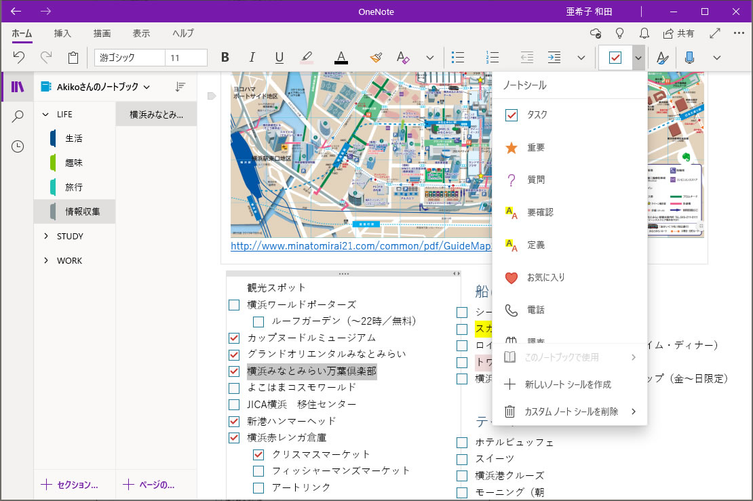Open the search magnifier in sidebar
The width and height of the screenshot is (753, 501).
coord(18,117)
